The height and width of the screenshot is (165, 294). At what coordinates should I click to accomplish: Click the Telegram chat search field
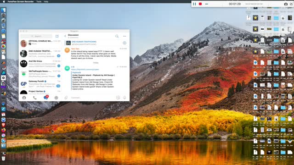(x=36, y=36)
